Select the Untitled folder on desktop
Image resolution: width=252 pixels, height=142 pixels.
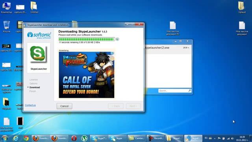pyautogui.click(x=34, y=7)
